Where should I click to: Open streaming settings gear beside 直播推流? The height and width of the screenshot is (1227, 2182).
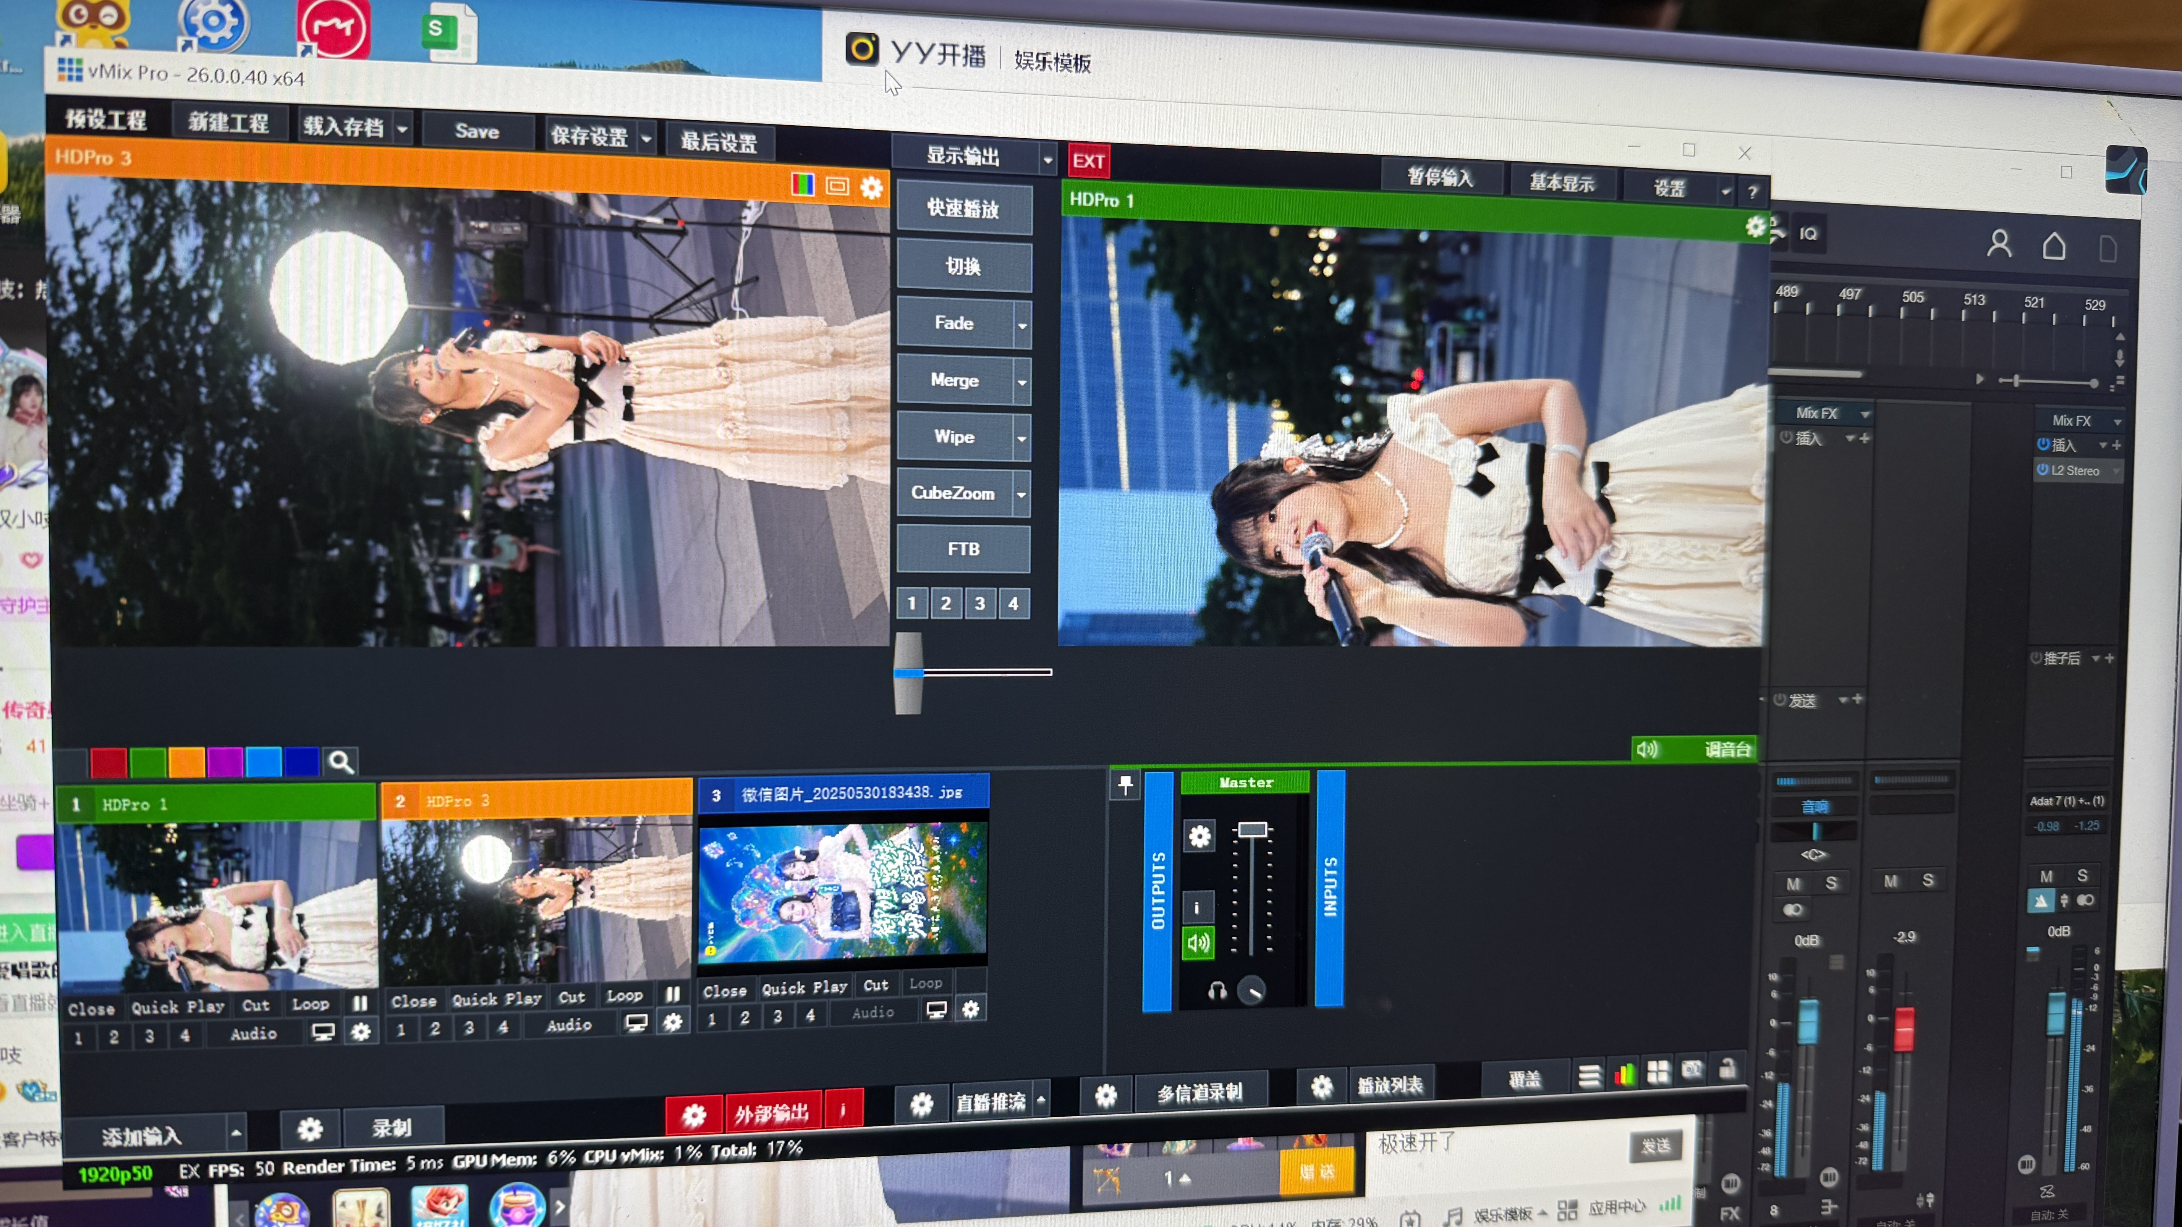tap(922, 1103)
